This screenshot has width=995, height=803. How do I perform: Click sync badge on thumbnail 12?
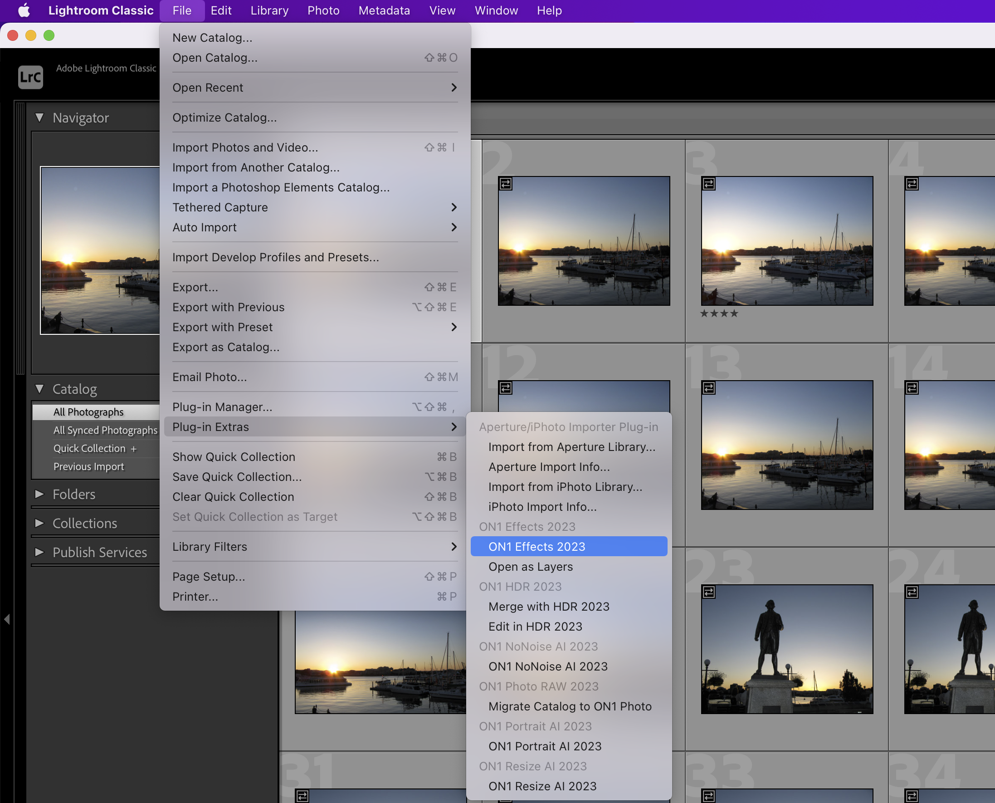(505, 387)
